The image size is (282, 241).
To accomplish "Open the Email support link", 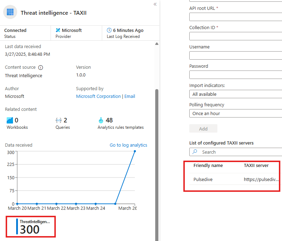I will 130,96.
